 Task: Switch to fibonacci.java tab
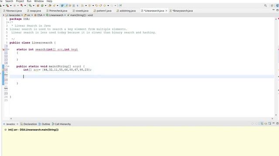point(13,11)
